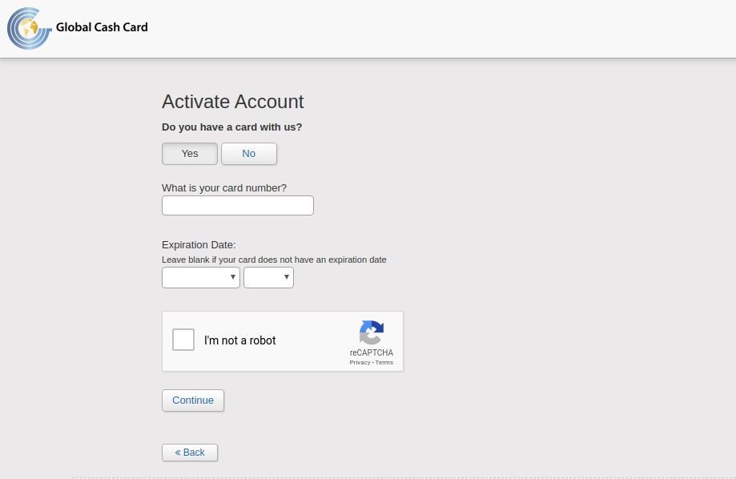The image size is (736, 479).
Task: Click inside the card number input field
Action: point(237,205)
